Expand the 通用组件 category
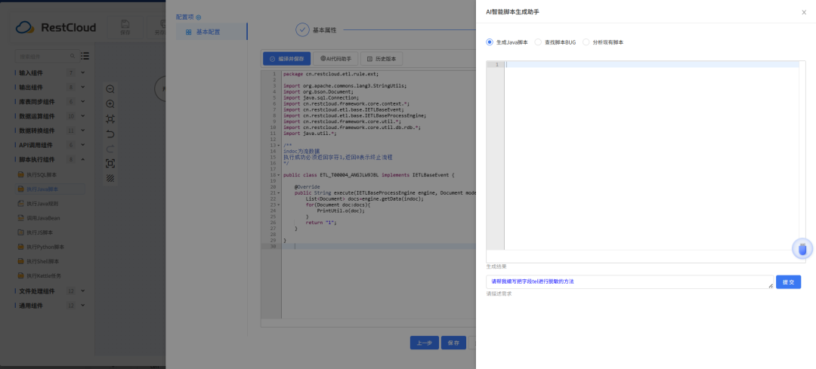 pos(83,306)
